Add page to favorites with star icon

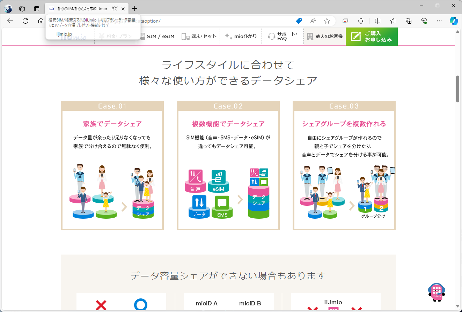(327, 21)
